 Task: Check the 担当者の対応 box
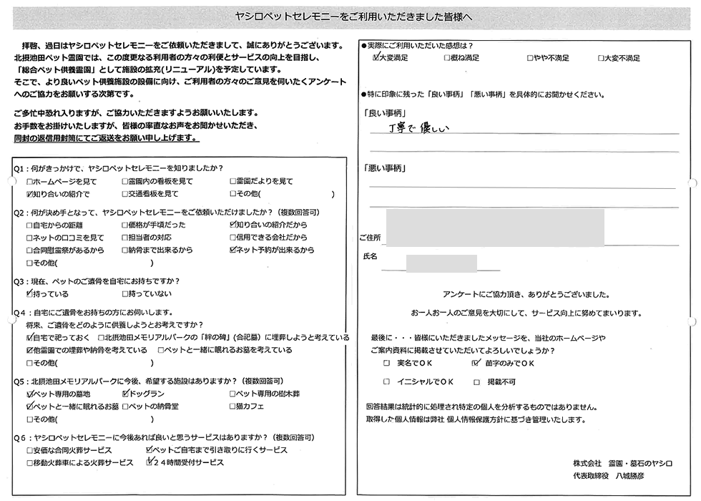[125, 238]
